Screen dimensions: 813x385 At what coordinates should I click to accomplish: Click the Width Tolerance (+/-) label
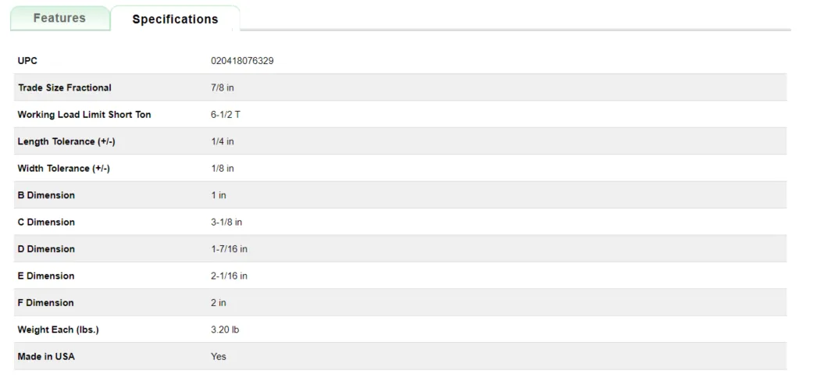[x=64, y=169]
